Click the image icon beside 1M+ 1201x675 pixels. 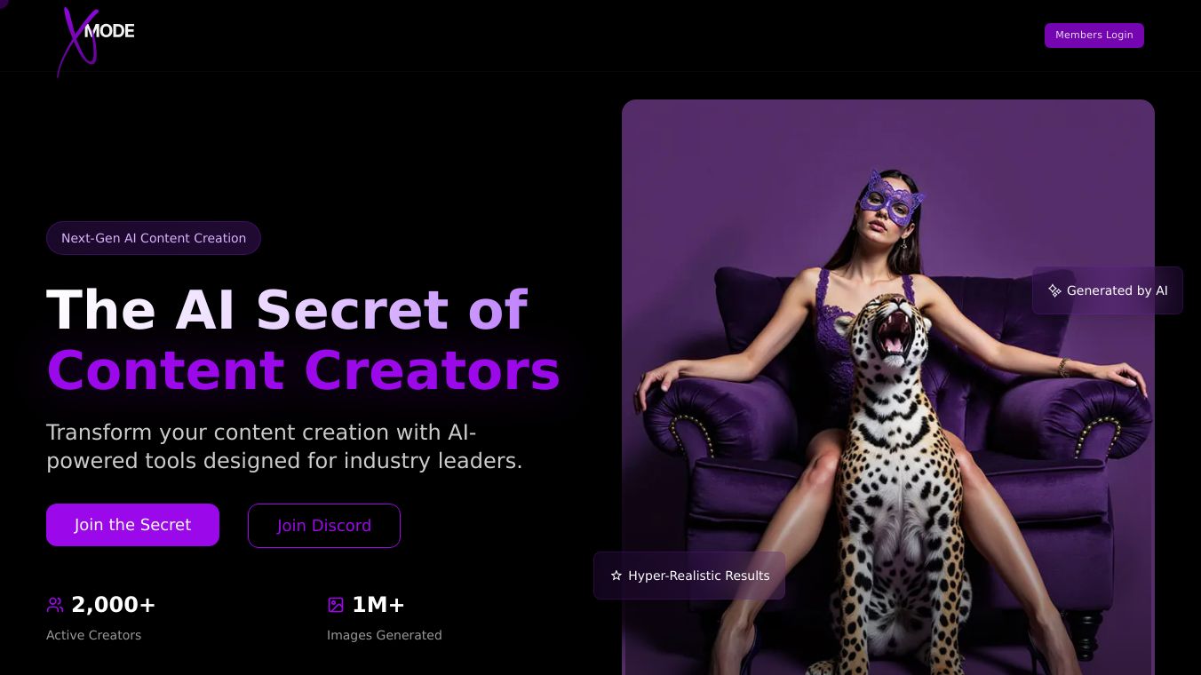coord(336,605)
